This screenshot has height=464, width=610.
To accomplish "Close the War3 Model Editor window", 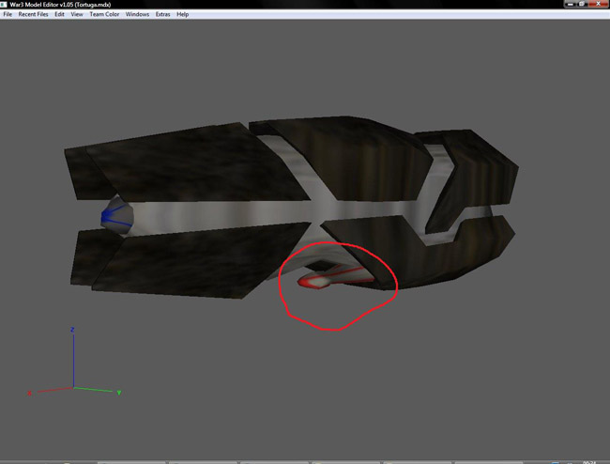I will coord(599,4).
